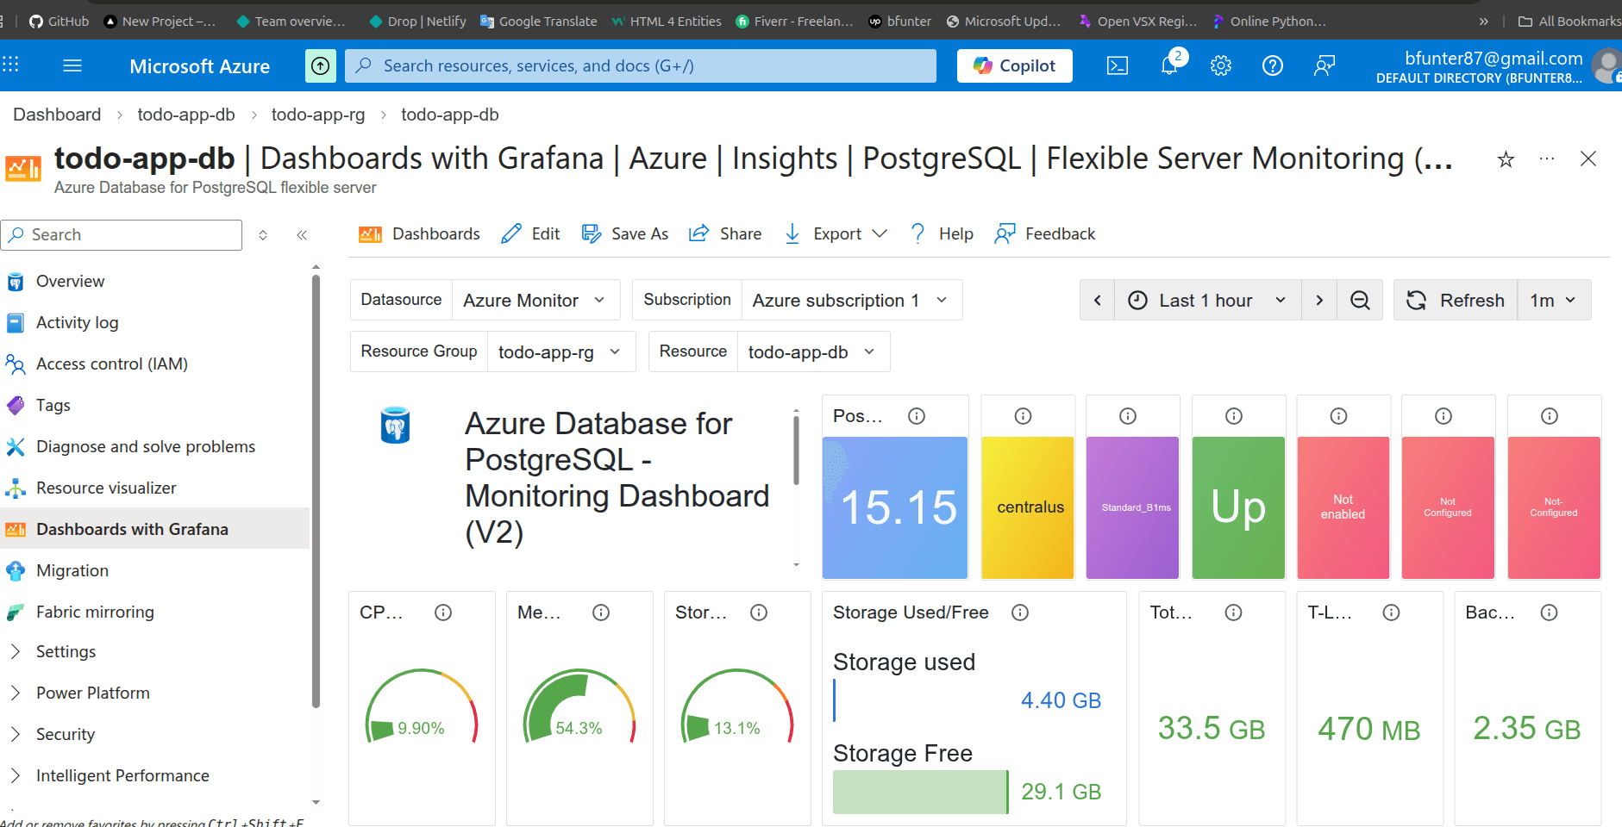Collapse the resource sidebar menu
Screen dimensions: 1622x827
point(302,235)
